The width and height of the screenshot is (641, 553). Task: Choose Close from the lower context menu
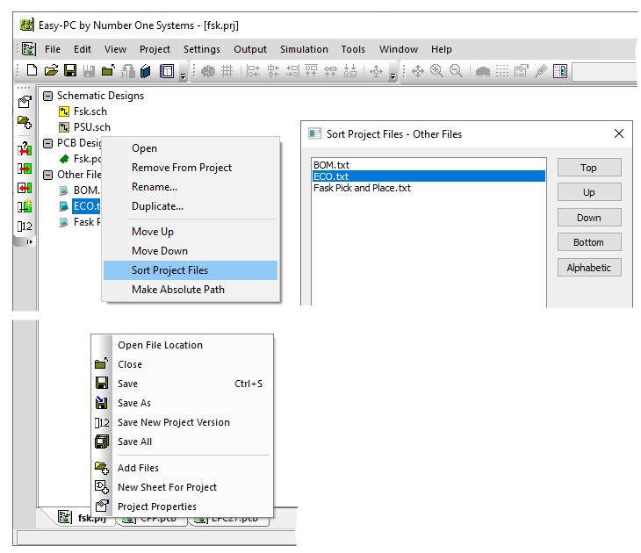[x=183, y=364]
